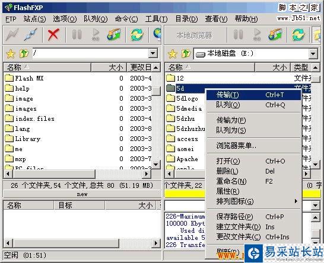Click the lightning connect icon in left toolbar
324x263 pixels.
(12, 35)
